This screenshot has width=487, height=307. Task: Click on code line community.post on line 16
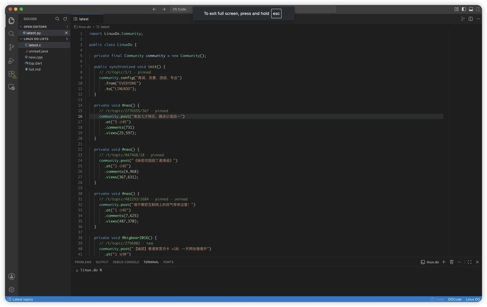tap(142, 117)
